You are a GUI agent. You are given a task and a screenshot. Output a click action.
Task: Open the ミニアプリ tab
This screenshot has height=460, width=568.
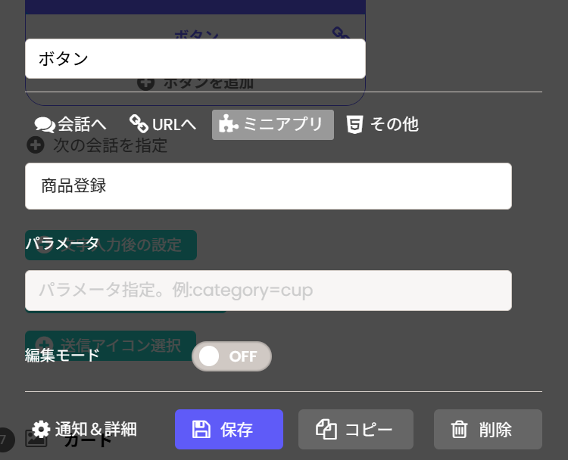pyautogui.click(x=273, y=125)
